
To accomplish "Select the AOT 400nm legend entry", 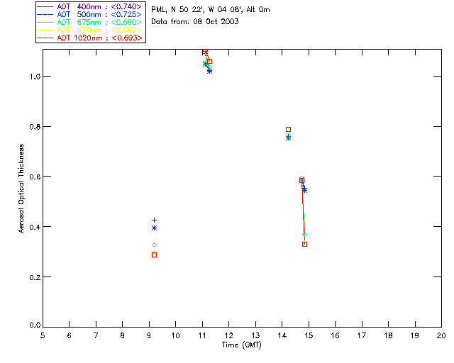I will (89, 6).
